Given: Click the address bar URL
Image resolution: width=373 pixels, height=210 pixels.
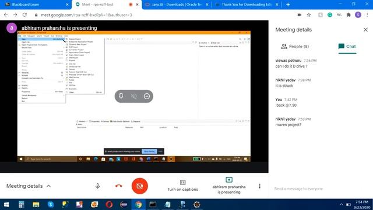Looking at the screenshot, I should point(86,15).
